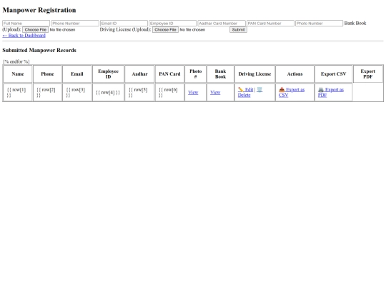Open the first View link in the row
This screenshot has width=386, height=289.
coord(193,92)
